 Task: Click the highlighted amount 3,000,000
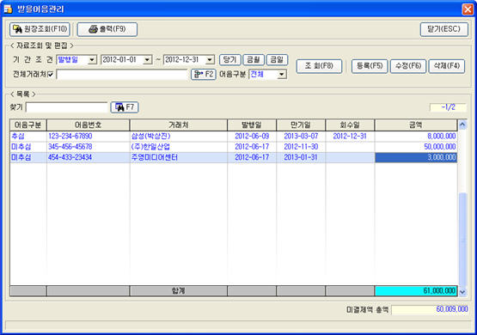(x=416, y=157)
